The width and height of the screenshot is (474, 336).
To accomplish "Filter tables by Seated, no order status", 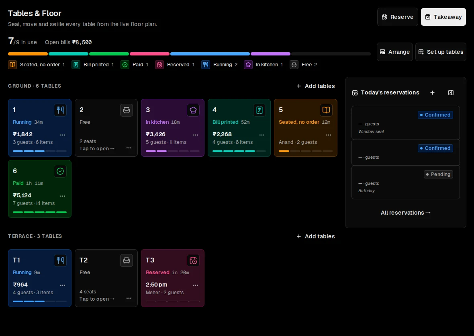I will click(37, 65).
